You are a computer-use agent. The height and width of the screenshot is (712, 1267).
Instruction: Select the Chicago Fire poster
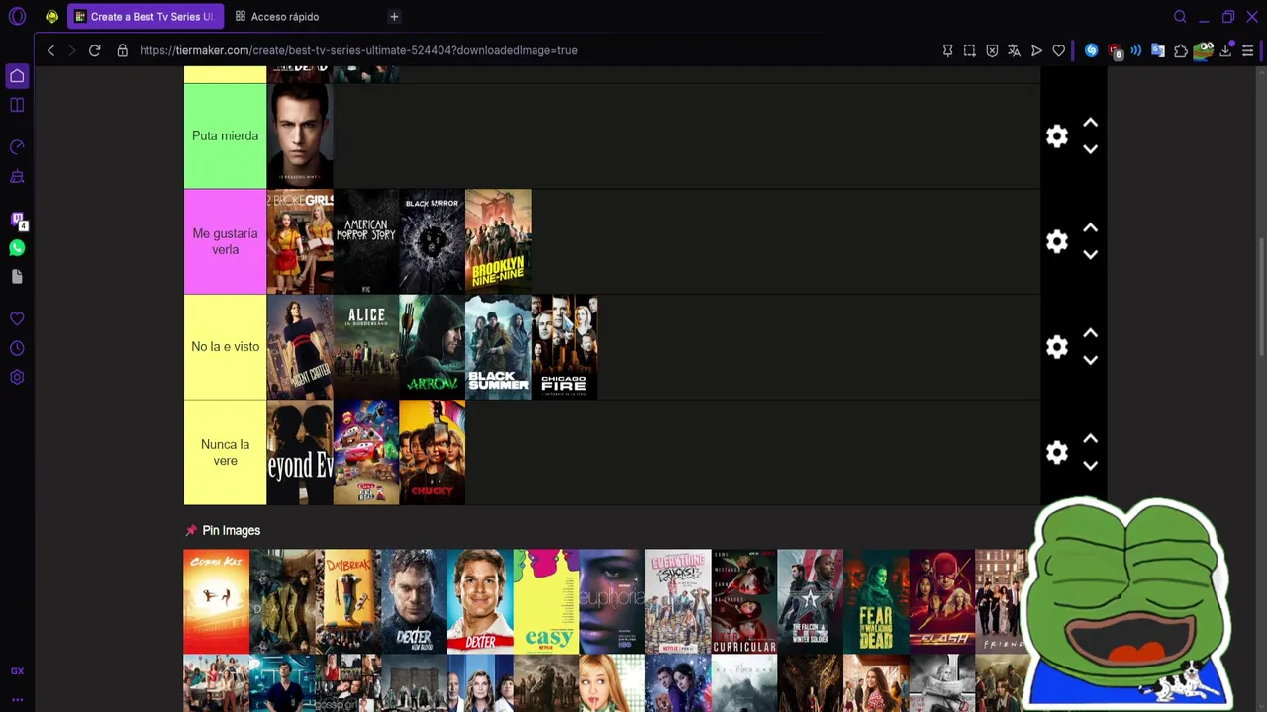tap(564, 347)
